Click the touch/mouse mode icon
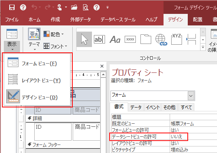 [x=60, y=7]
